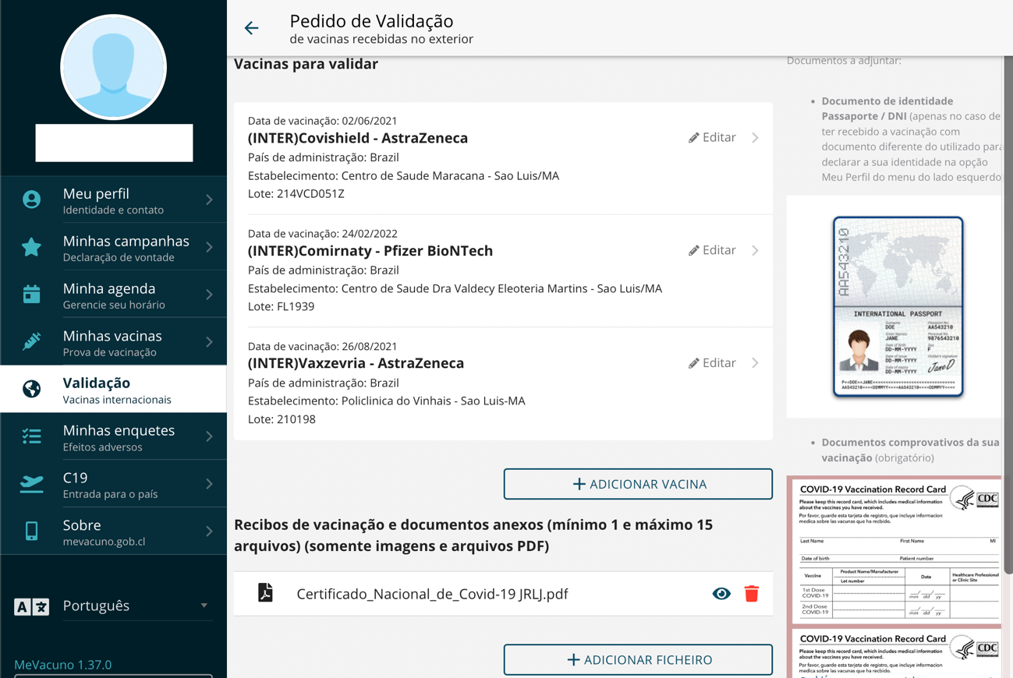Expand the Minhas campanhas chevron
Viewport: 1013px width, 678px height.
click(209, 248)
